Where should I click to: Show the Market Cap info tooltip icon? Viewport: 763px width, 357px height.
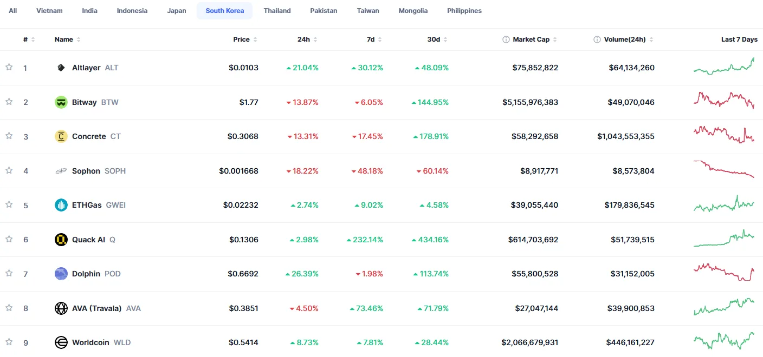[x=506, y=39]
